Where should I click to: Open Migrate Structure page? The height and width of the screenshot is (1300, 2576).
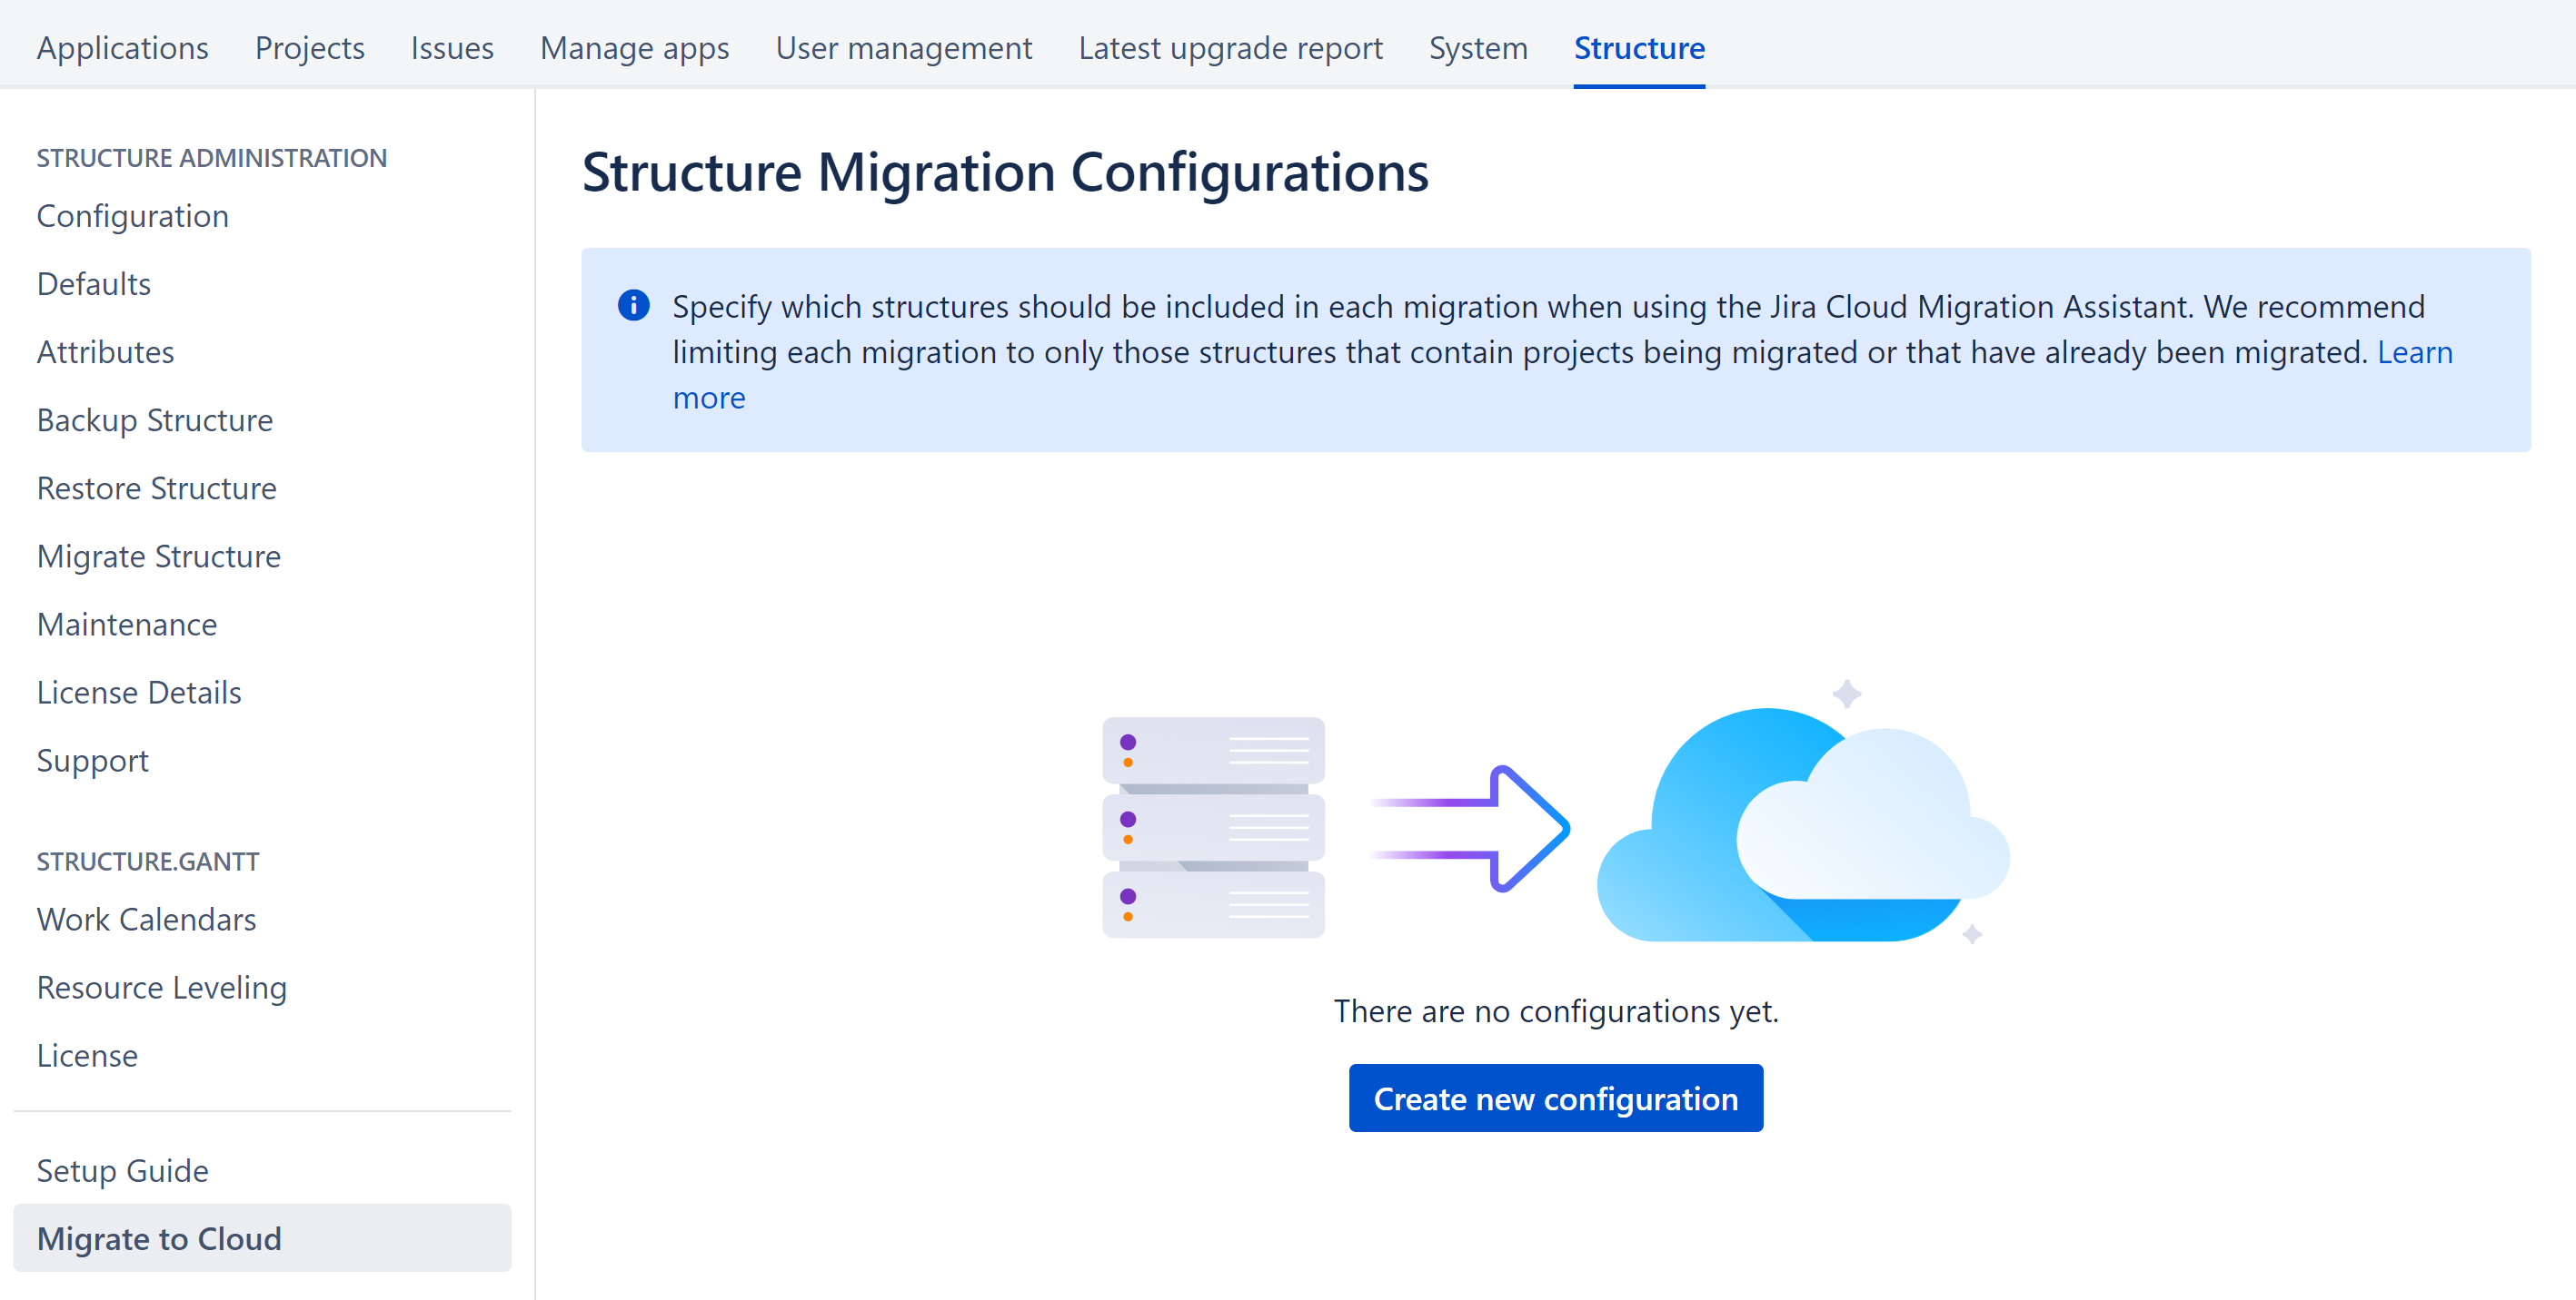(159, 556)
